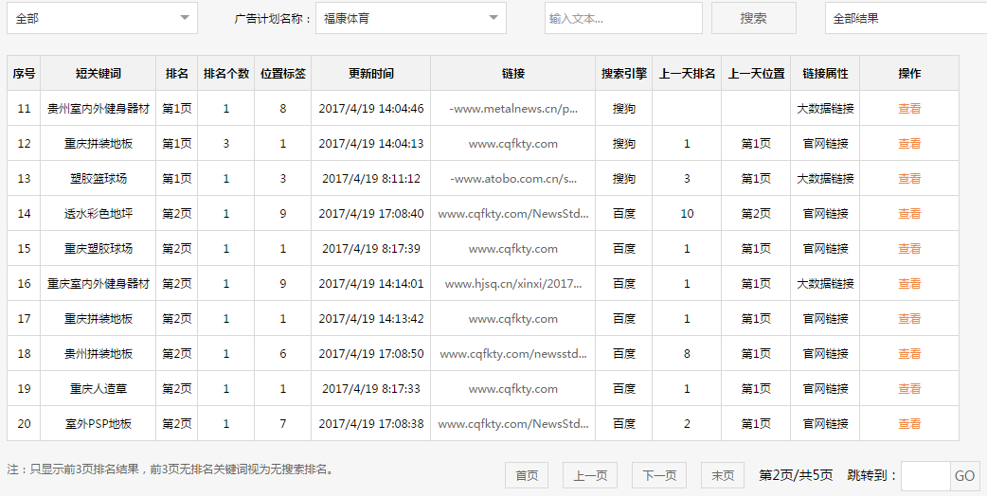Image resolution: width=987 pixels, height=496 pixels.
Task: Go to 末页 last page
Action: tap(723, 475)
